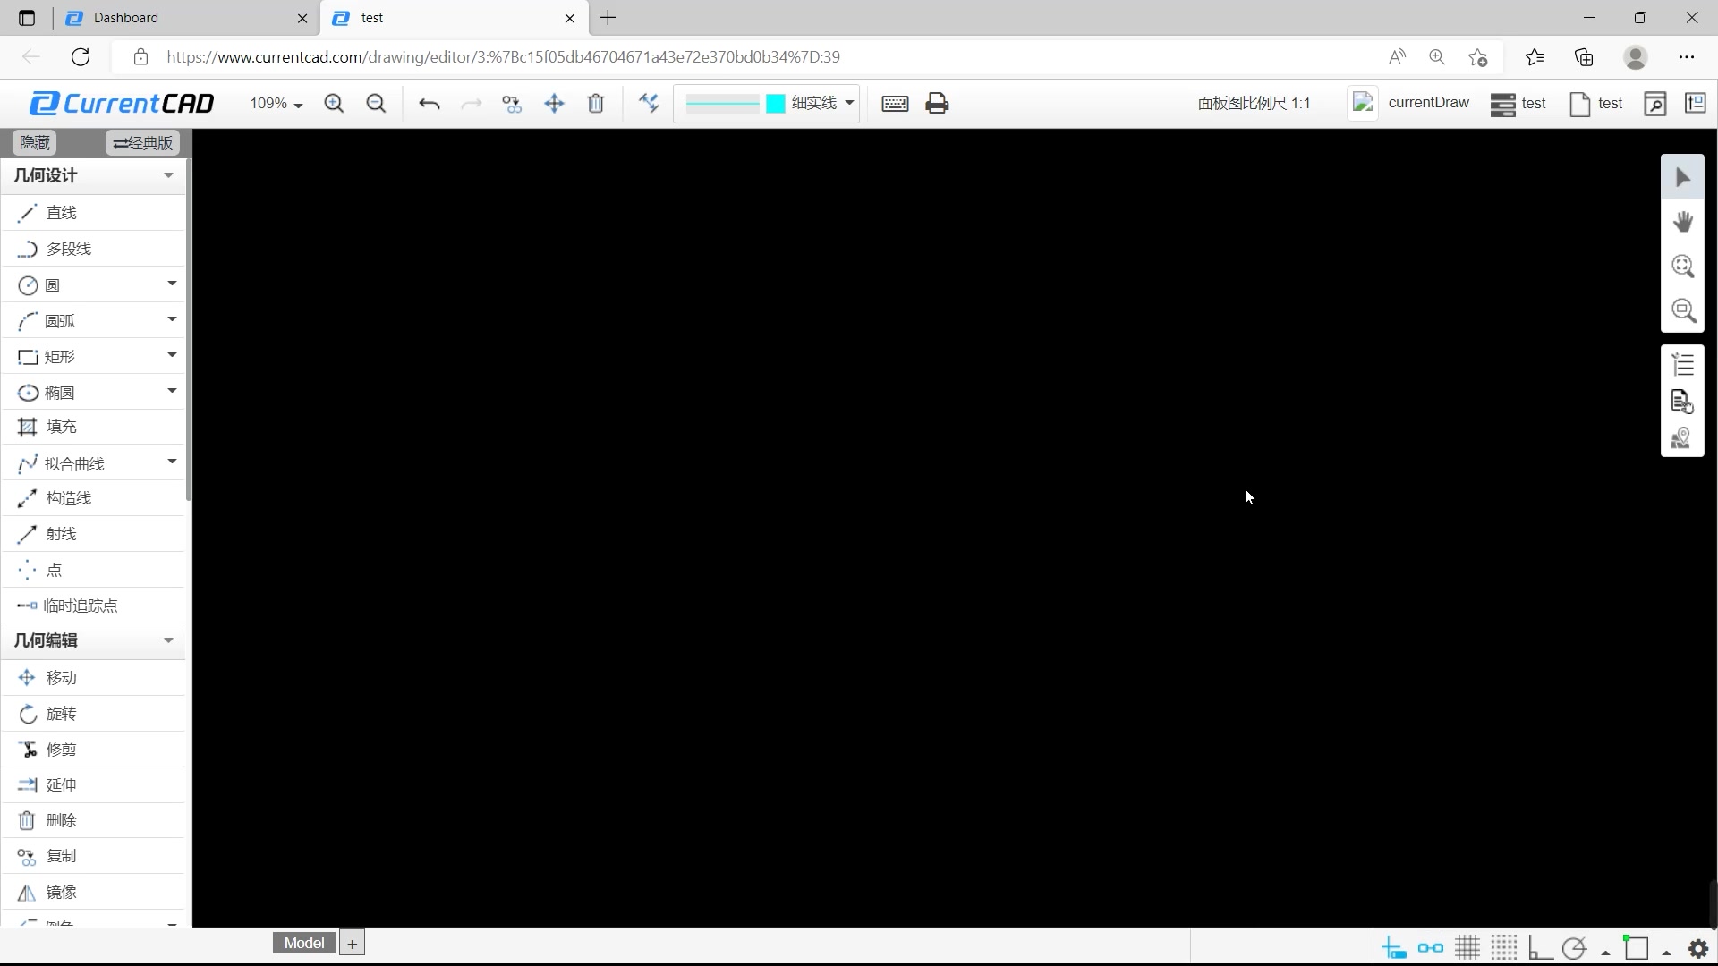
Task: Expand the 矩形 rectangle tool options
Action: 172,355
